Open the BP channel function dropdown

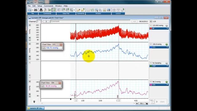(167, 28)
